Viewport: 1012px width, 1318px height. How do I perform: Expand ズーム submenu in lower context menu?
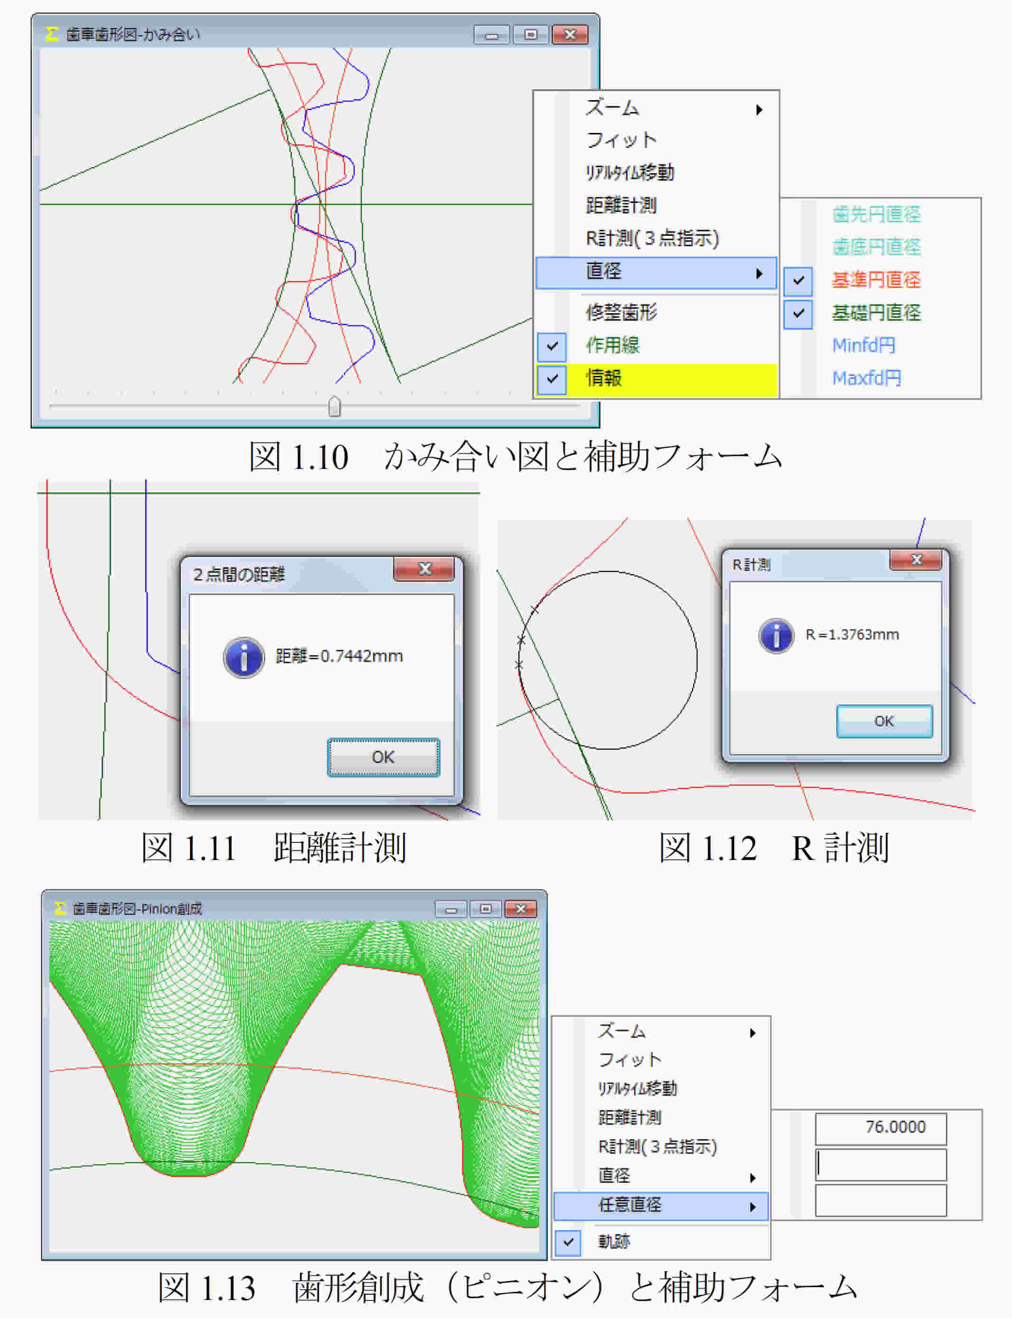661,1032
